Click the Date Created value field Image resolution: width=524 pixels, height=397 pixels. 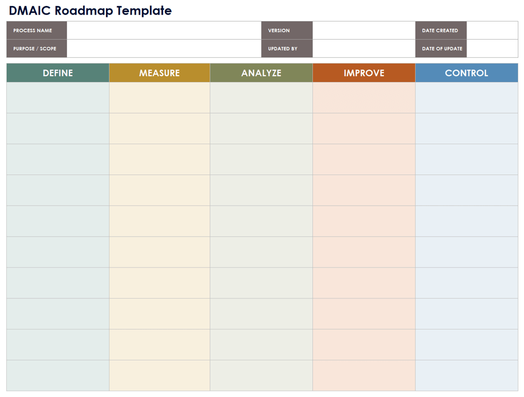pyautogui.click(x=492, y=31)
